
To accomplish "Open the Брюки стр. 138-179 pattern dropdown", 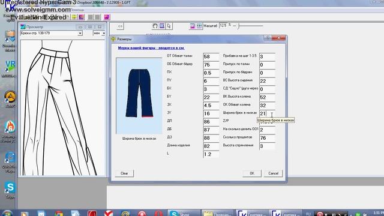I will pyautogui.click(x=80, y=33).
